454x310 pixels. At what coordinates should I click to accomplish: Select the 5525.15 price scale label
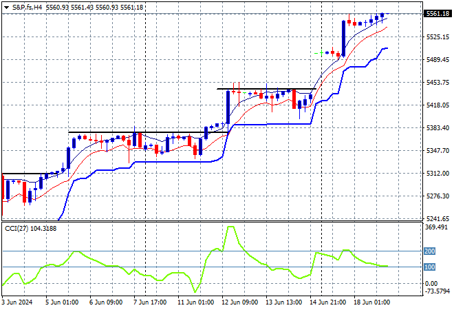click(437, 37)
